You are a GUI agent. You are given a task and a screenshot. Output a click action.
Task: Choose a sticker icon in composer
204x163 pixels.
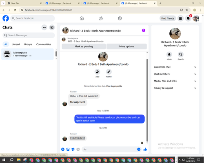[73, 149]
